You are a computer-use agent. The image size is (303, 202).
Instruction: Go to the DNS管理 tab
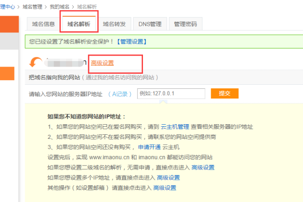[150, 24]
